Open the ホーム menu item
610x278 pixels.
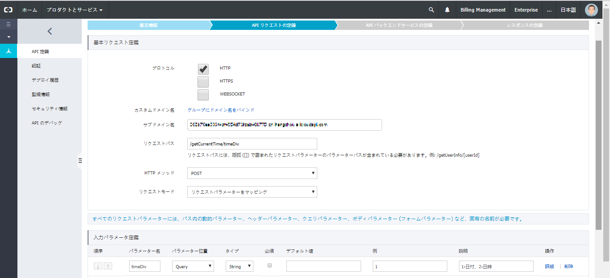pos(29,10)
